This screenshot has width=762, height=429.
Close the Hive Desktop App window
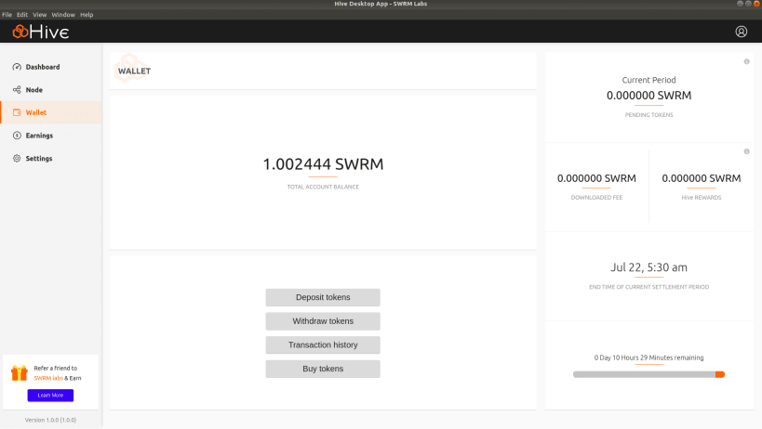[x=756, y=4]
